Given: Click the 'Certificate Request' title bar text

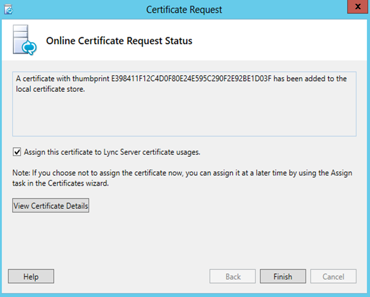Looking at the screenshot, I should [x=184, y=10].
